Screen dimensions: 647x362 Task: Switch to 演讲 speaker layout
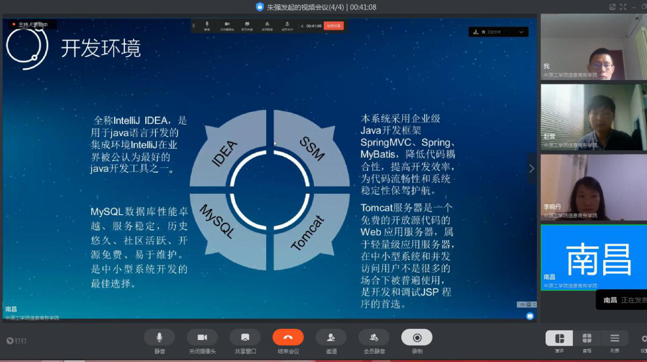[x=559, y=339]
